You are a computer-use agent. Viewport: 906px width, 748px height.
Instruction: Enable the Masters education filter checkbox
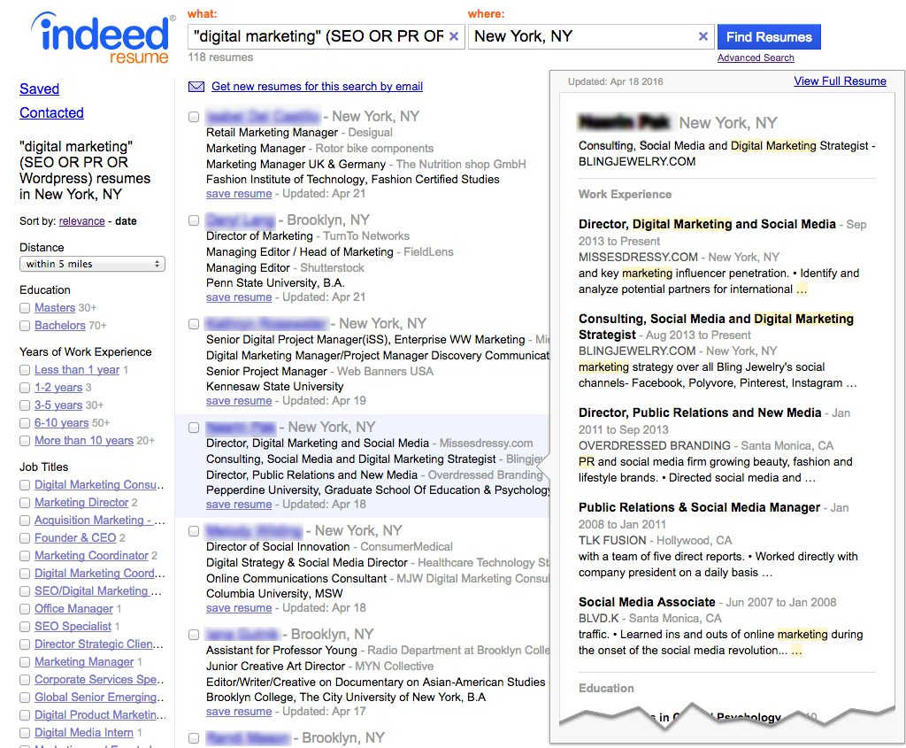[25, 308]
